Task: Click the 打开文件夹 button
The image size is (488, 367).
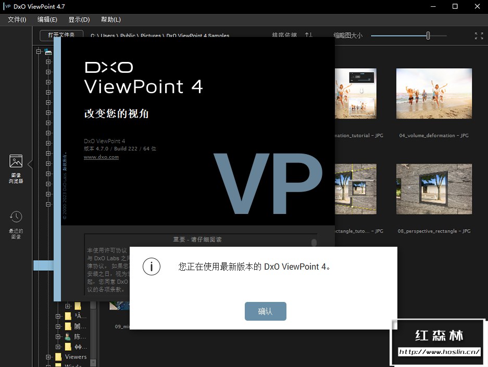Action: [61, 34]
